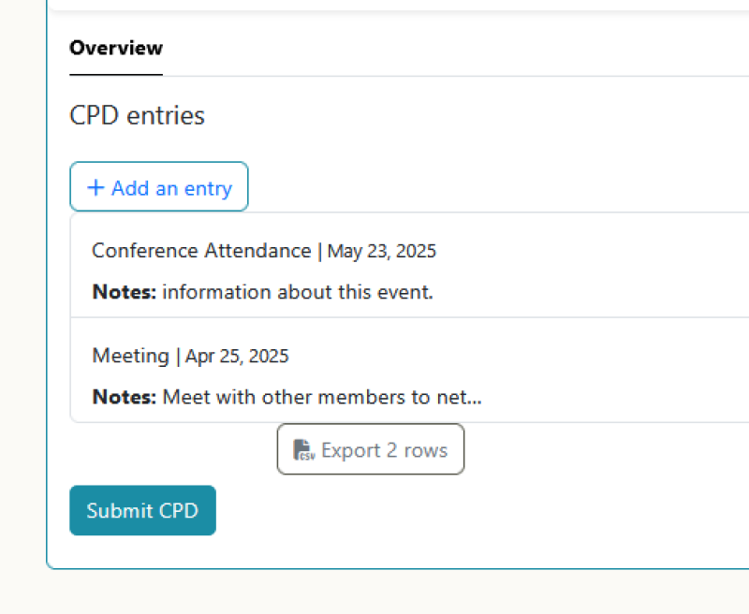
Task: Switch to the Overview tab
Action: (116, 48)
